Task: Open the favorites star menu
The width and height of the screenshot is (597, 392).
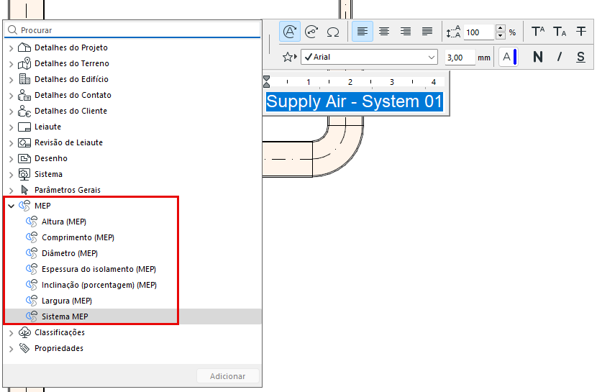Action: click(x=289, y=57)
